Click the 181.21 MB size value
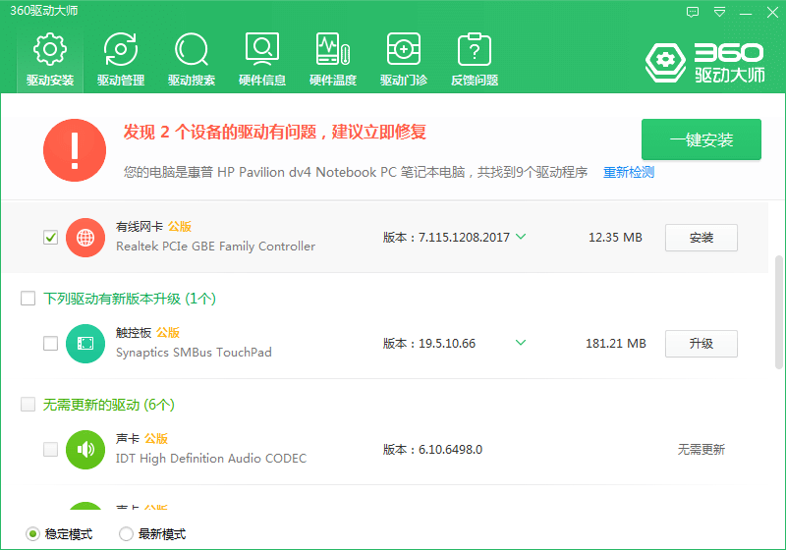 (616, 344)
